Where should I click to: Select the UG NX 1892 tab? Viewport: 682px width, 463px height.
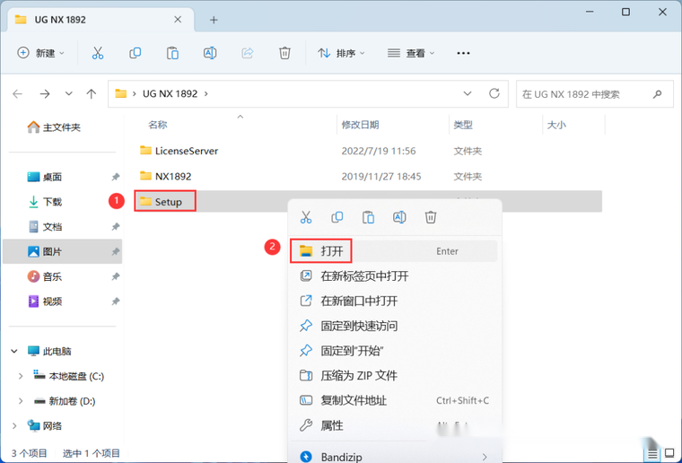(101, 20)
